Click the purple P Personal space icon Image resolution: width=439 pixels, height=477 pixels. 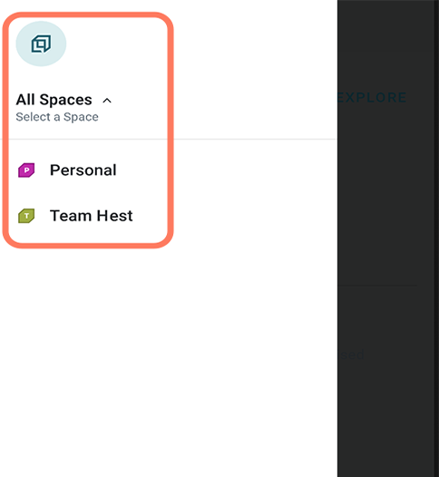coord(26,170)
